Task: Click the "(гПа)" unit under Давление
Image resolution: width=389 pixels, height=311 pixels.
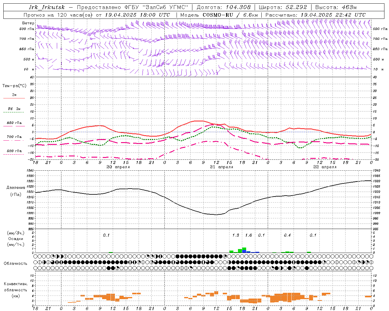Action: (x=16, y=194)
